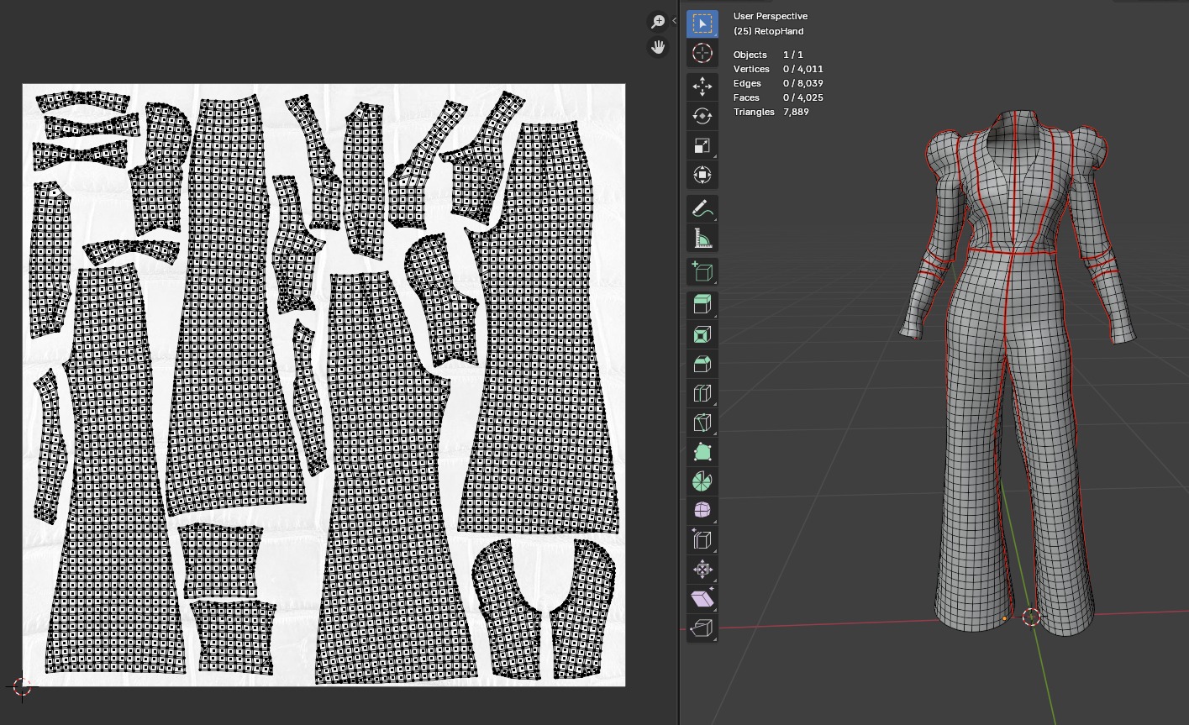The image size is (1189, 725).
Task: Activate the 3D Cursor tool
Action: pos(702,54)
